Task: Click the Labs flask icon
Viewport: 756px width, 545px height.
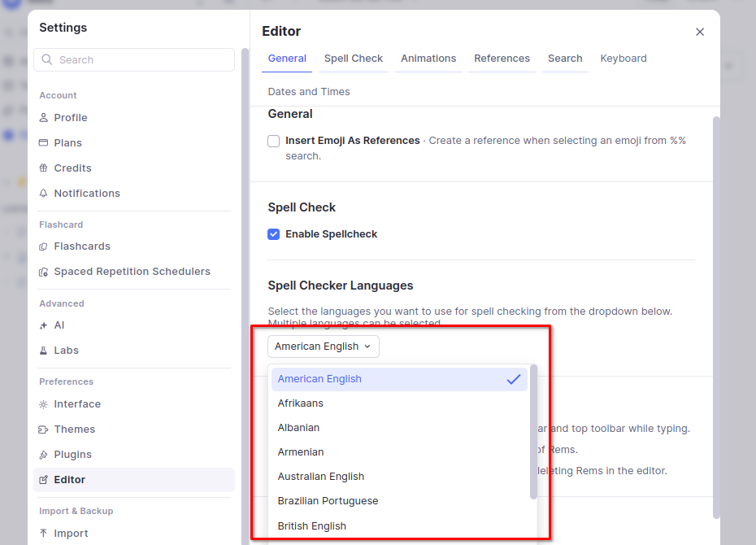Action: tap(44, 351)
